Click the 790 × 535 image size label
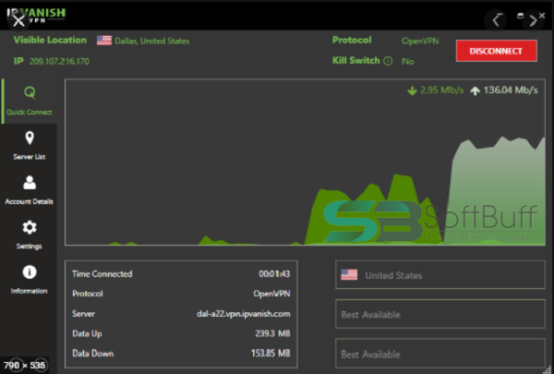554x374 pixels. 24,365
